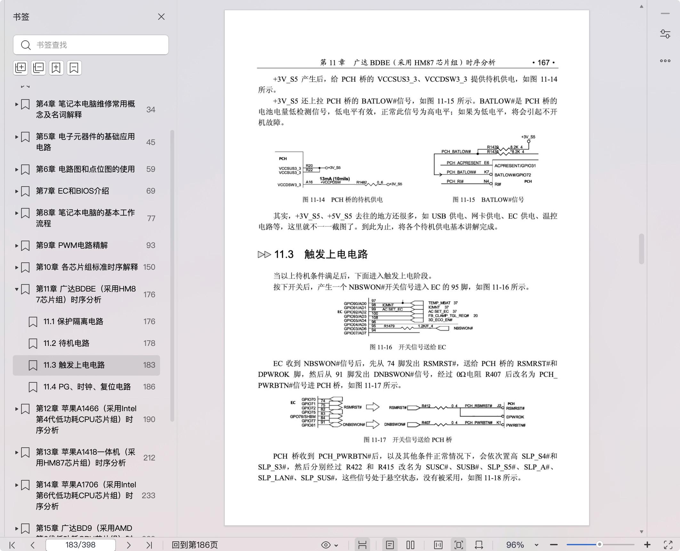Viewport: 680px width, 551px height.
Task: Select single page view
Action: 390,545
